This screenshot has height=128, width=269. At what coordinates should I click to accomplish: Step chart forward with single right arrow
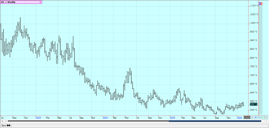[263, 121]
